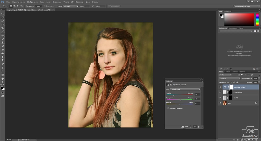Select the Path Selection tool

pos(3,71)
